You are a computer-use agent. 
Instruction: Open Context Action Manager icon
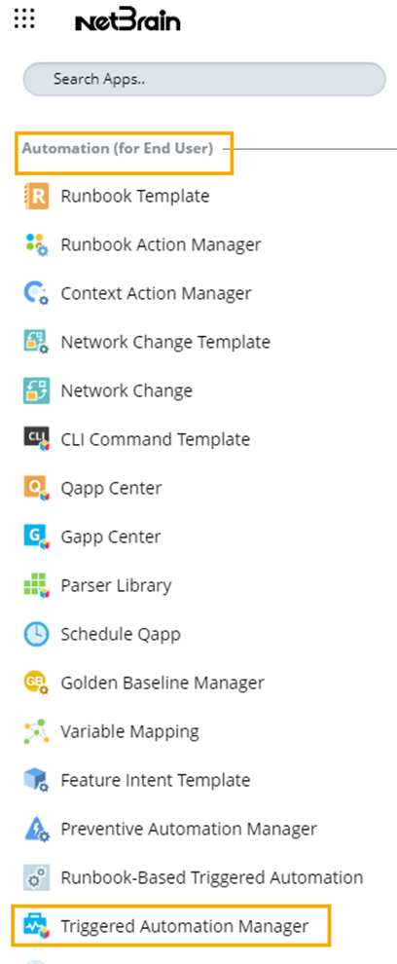pyautogui.click(x=36, y=293)
